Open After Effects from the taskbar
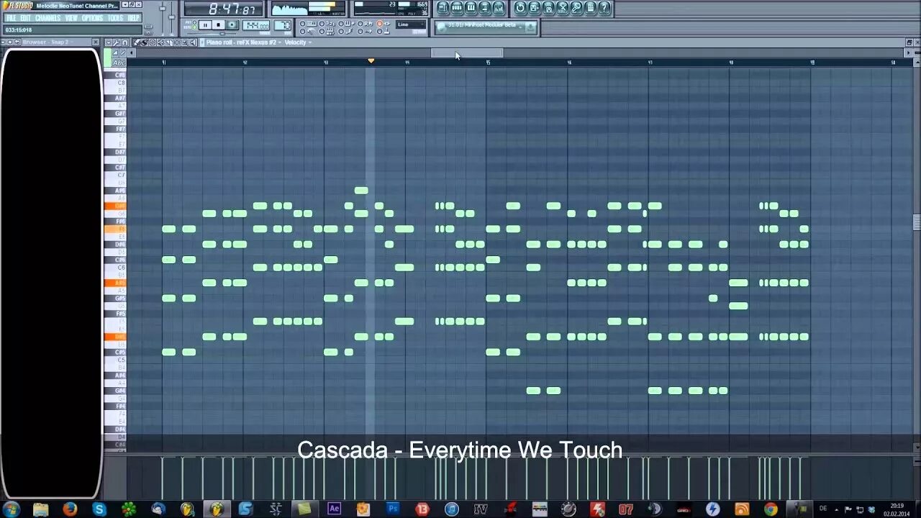921x518 pixels. (334, 509)
